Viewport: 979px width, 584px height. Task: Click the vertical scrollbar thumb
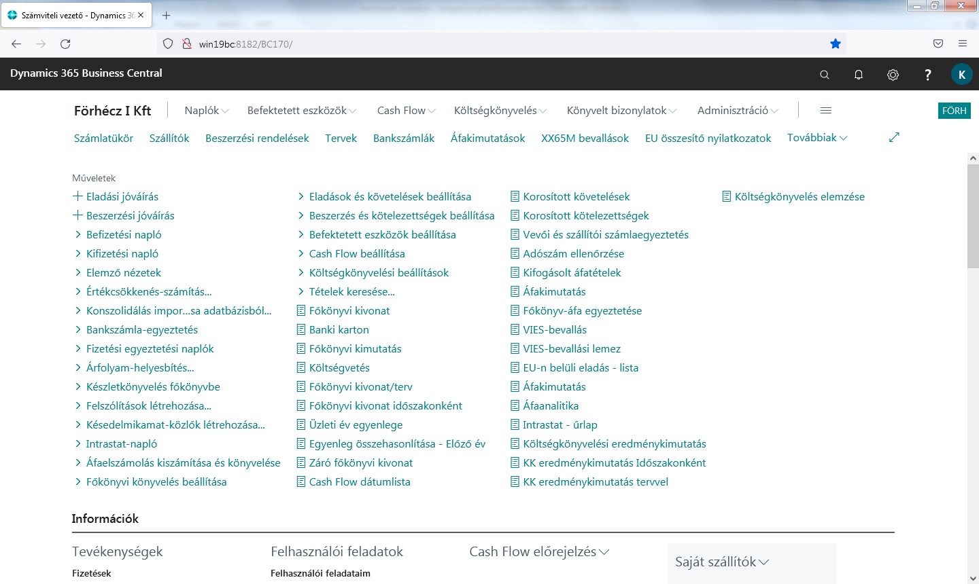tap(973, 216)
